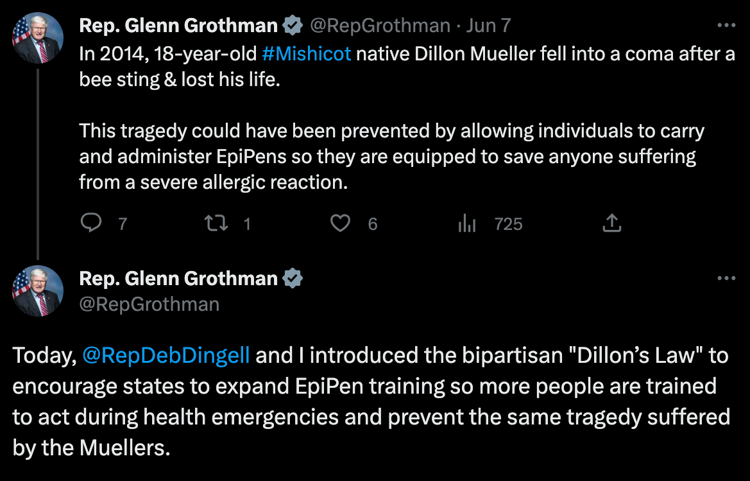
Task: Click the Rep. Glenn Grothman name in first tweet
Action: (x=178, y=26)
